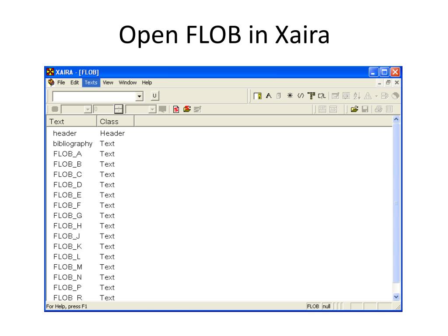Click the XML angle-bracket query icon
The image size is (448, 336).
point(301,96)
